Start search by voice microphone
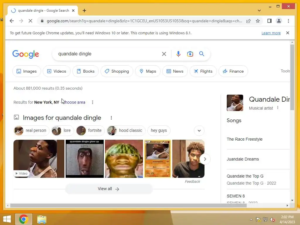300x225 pixels. [x=178, y=54]
